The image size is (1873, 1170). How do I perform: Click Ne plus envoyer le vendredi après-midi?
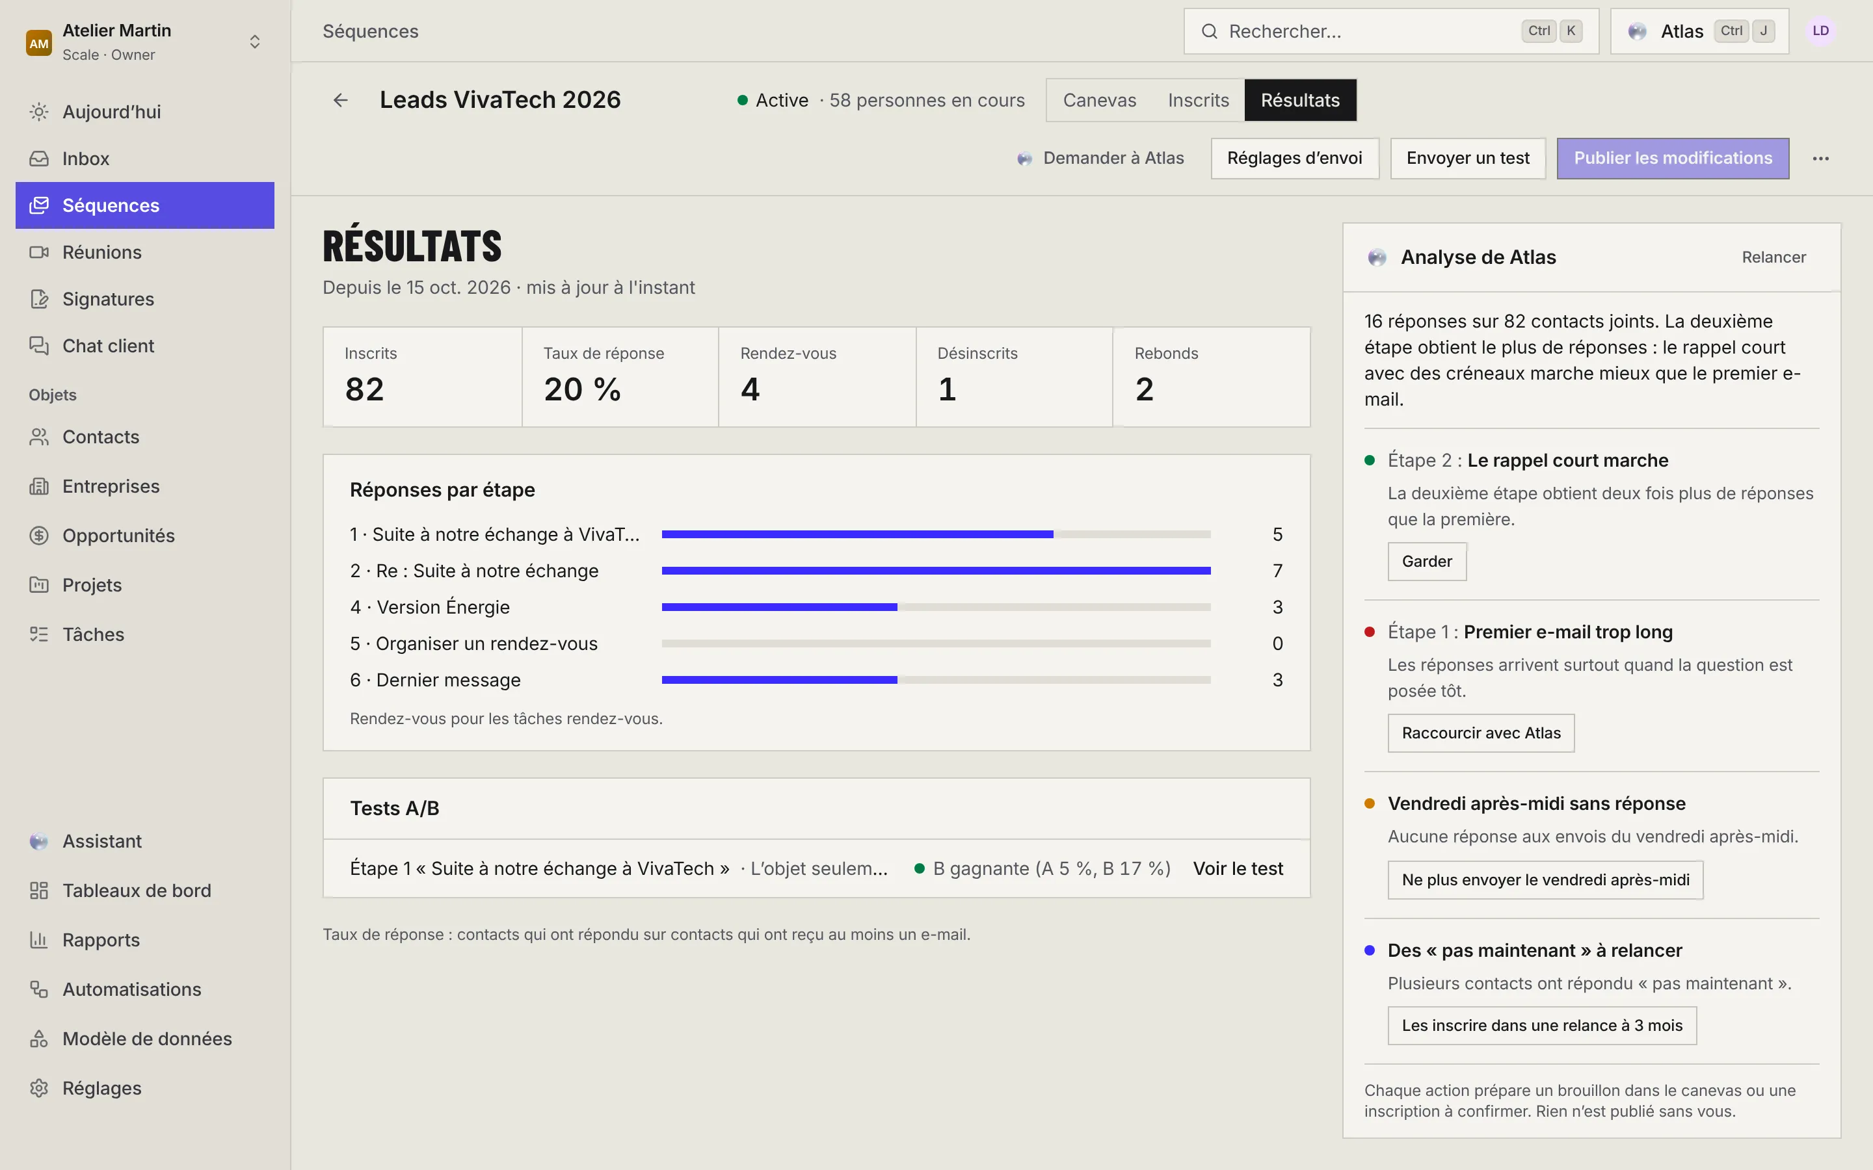1545,880
